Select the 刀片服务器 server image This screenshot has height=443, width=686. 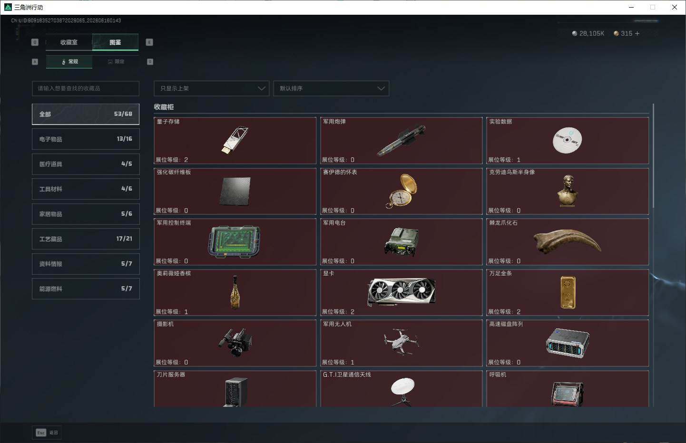pos(236,392)
